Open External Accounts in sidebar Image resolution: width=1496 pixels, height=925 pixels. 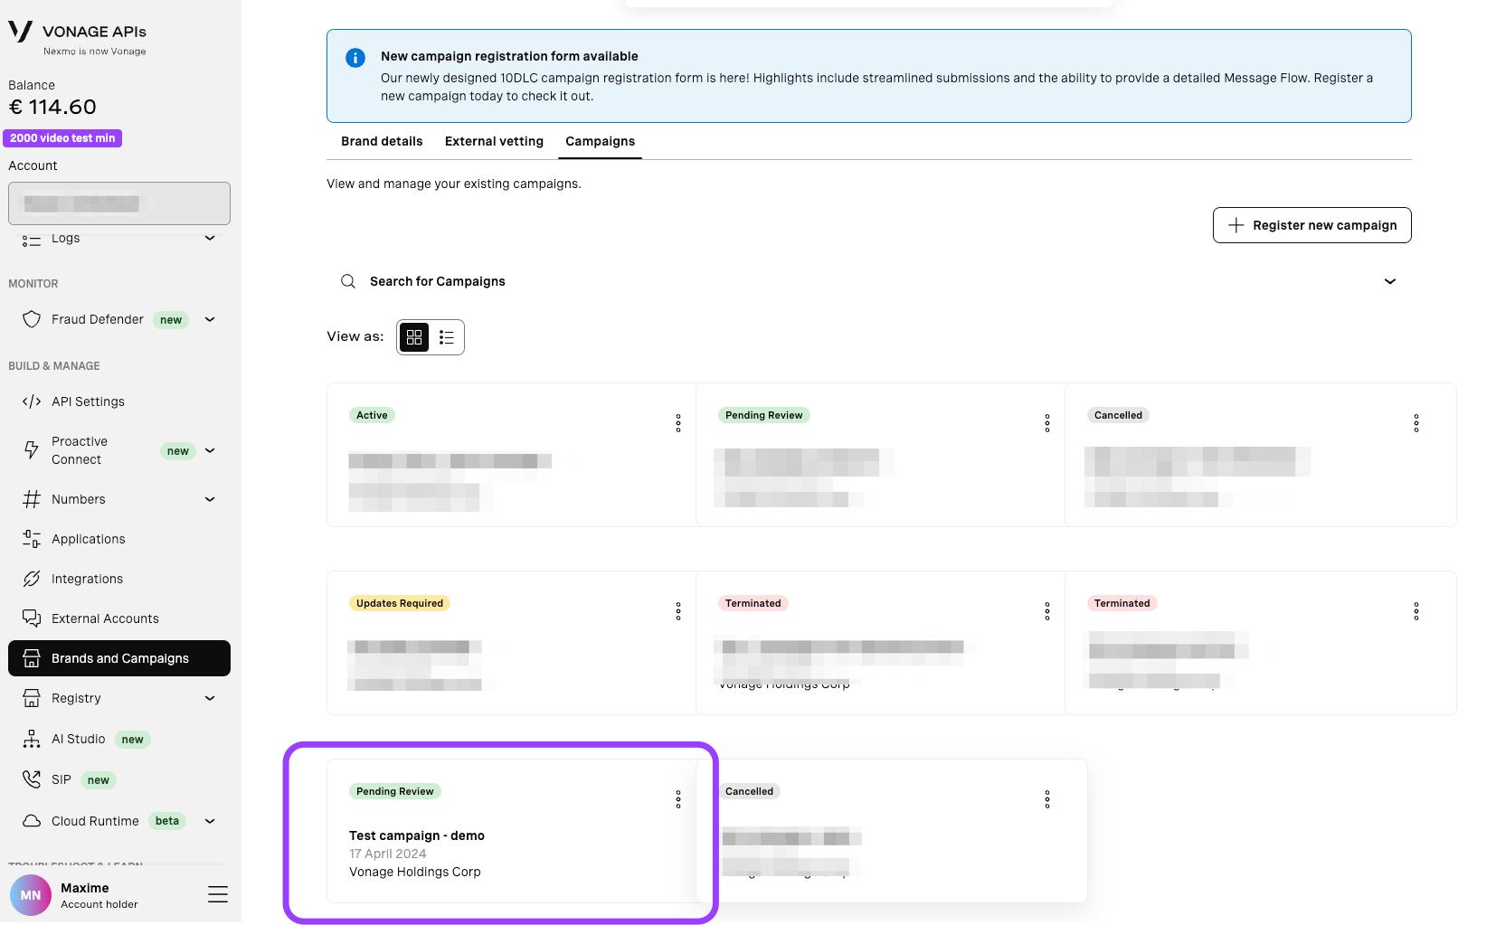(x=105, y=618)
